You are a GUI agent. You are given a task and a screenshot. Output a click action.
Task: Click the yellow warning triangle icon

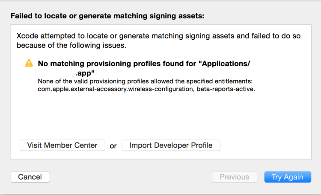click(x=29, y=63)
